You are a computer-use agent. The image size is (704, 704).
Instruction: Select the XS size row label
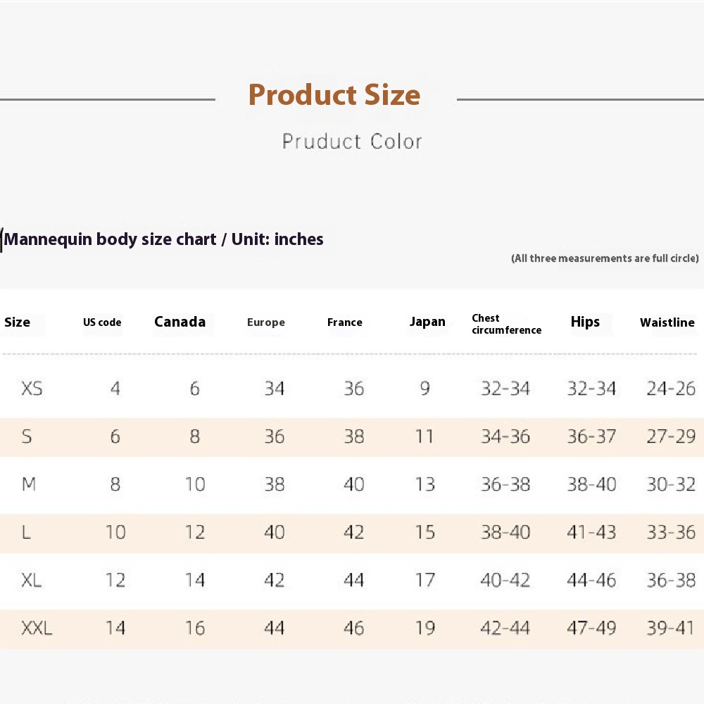32,389
